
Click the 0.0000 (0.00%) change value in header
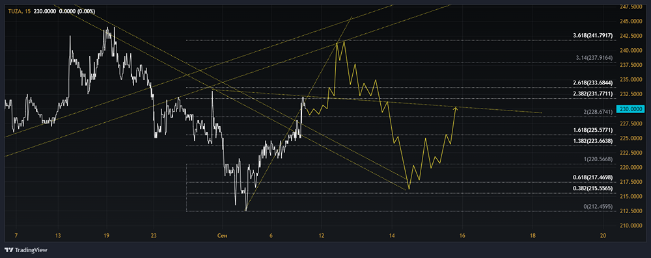[77, 11]
